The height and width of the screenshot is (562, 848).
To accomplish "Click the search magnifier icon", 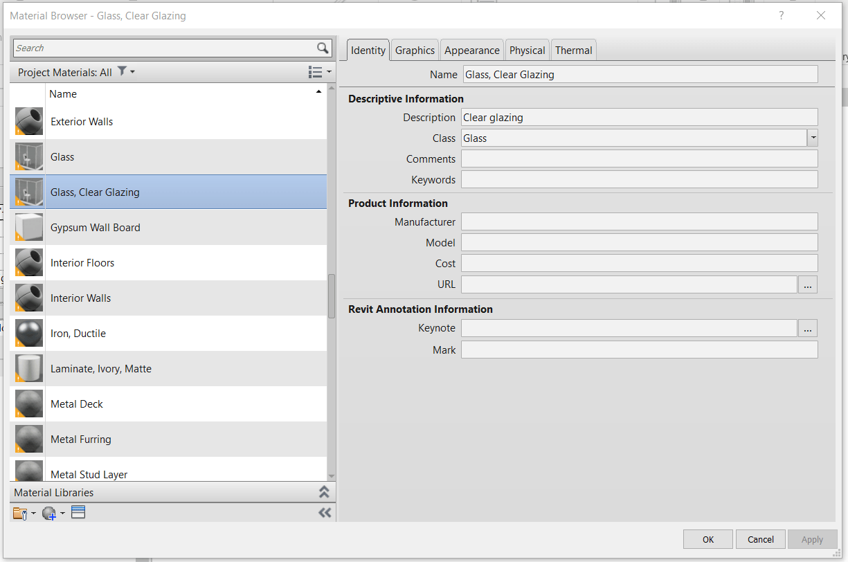I will [x=322, y=48].
